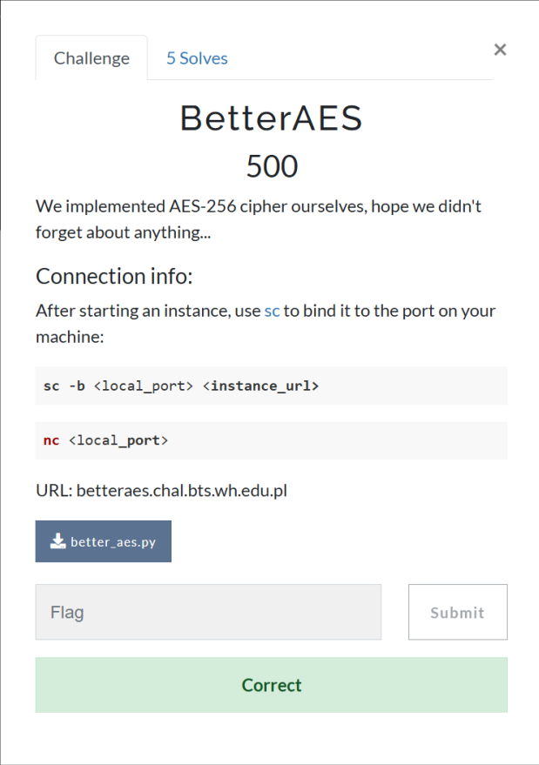This screenshot has width=539, height=765.
Task: Click the BetterAES challenge title
Action: click(271, 118)
